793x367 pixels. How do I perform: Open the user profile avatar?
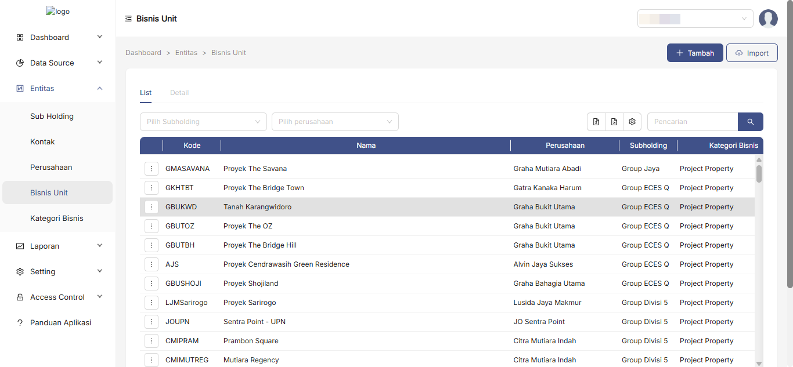(x=768, y=19)
